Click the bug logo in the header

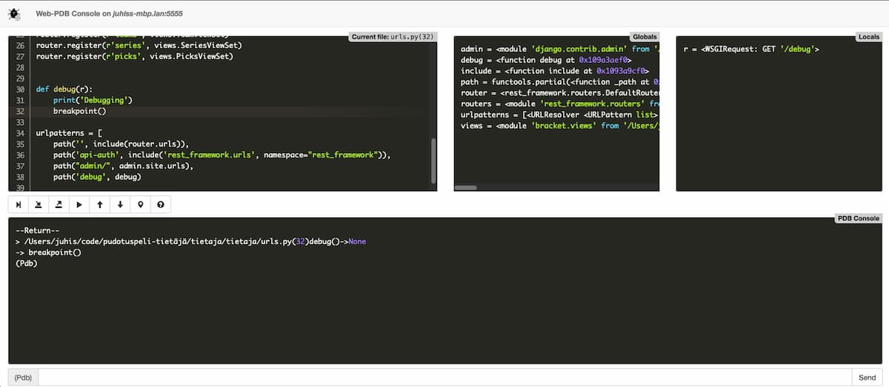tap(13, 14)
